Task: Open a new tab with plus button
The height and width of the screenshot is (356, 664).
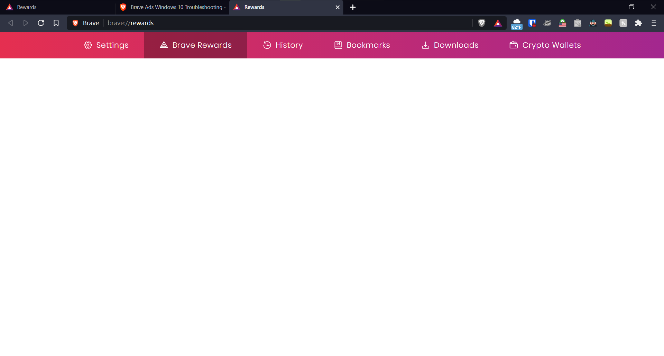Action: coord(353,7)
